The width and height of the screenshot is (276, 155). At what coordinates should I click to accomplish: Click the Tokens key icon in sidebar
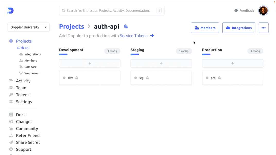click(x=11, y=94)
